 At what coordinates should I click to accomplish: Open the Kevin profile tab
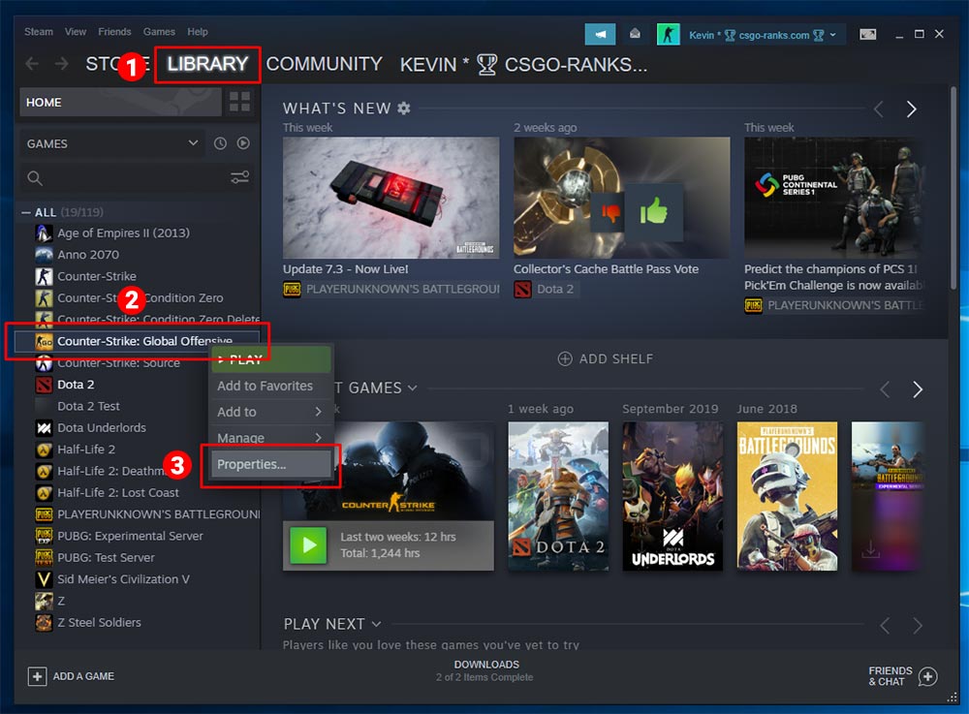tap(523, 64)
